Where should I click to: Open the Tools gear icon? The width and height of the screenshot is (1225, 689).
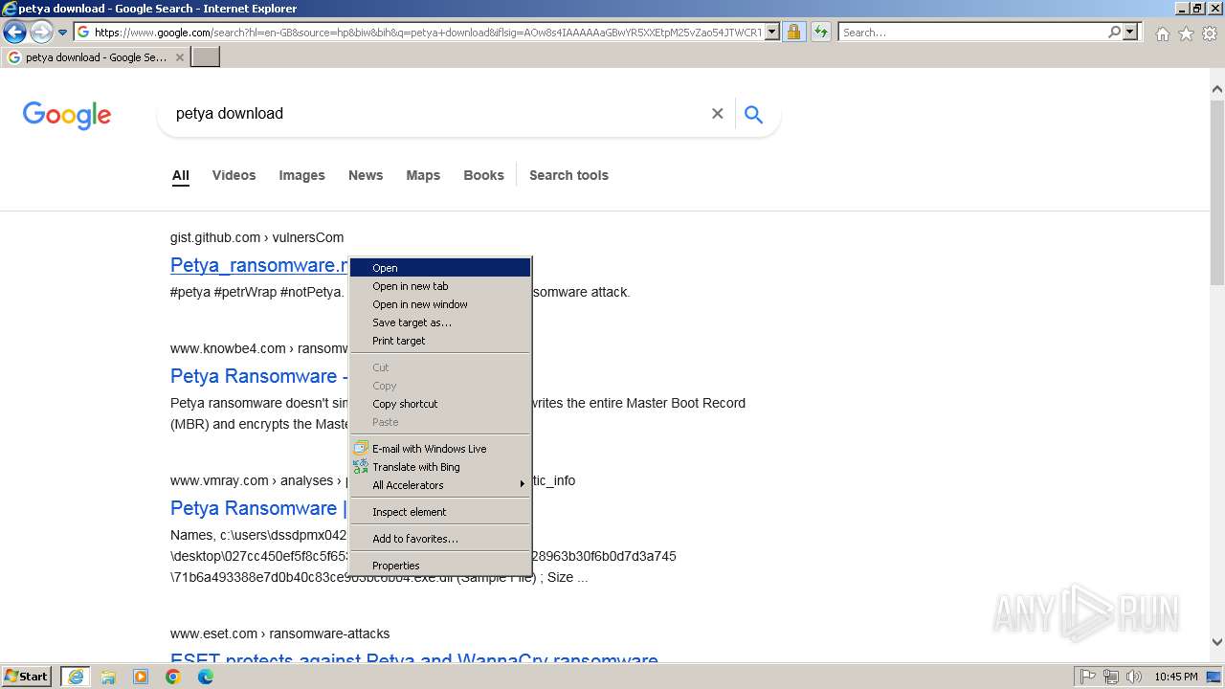pyautogui.click(x=1210, y=33)
